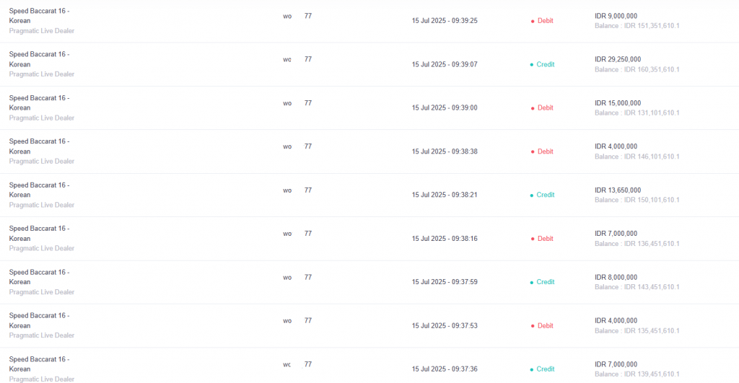Click the username cell in the 09:37:53 row

point(297,321)
